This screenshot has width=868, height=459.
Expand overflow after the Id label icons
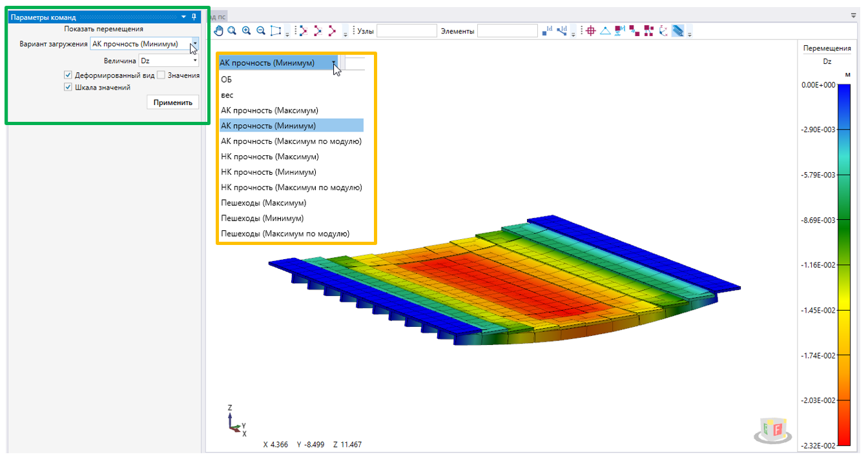pyautogui.click(x=575, y=33)
